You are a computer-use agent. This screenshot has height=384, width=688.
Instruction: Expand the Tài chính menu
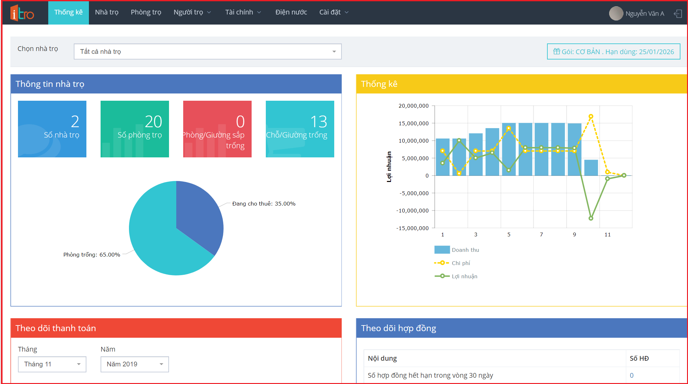(243, 12)
